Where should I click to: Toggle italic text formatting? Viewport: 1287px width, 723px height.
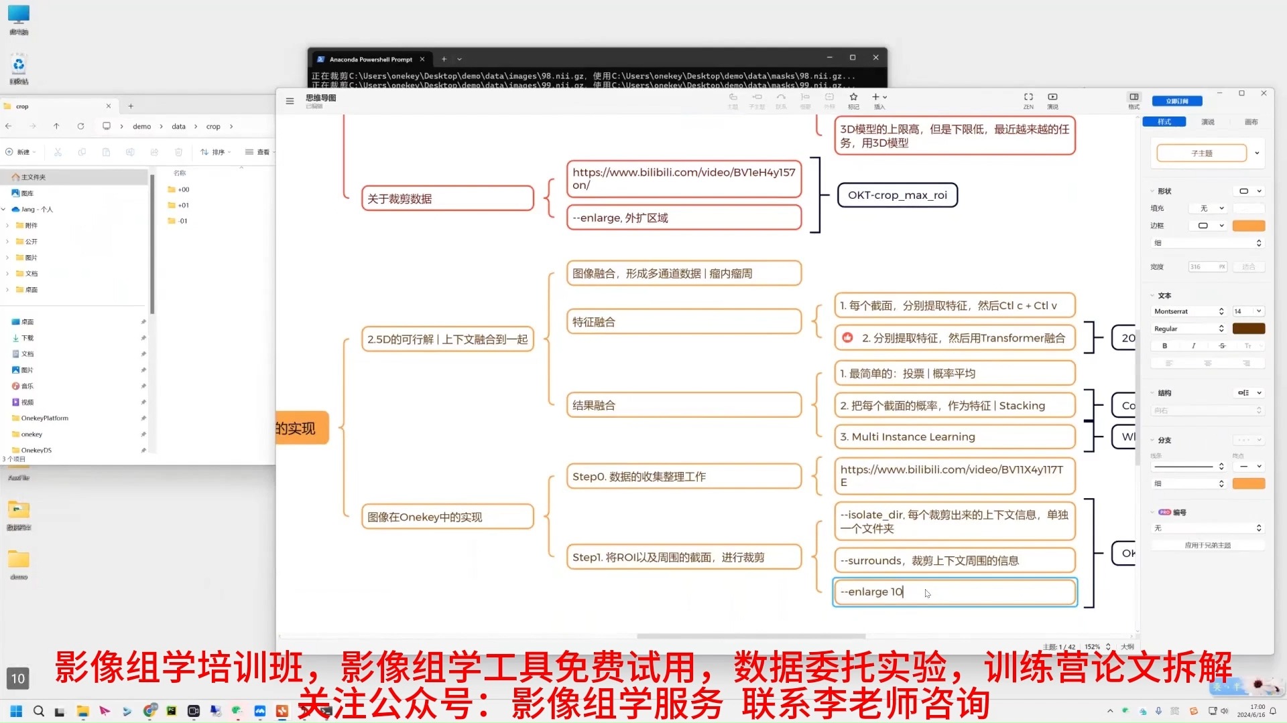[1193, 346]
